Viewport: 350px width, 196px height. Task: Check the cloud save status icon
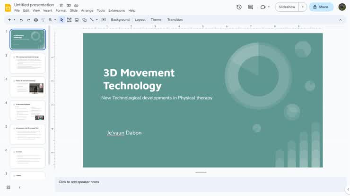[x=76, y=5]
